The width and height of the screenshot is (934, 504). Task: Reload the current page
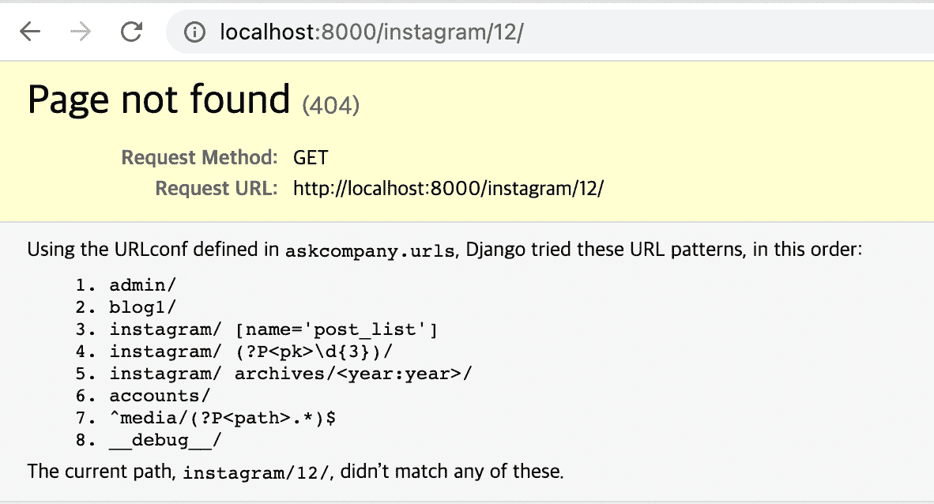pyautogui.click(x=131, y=32)
